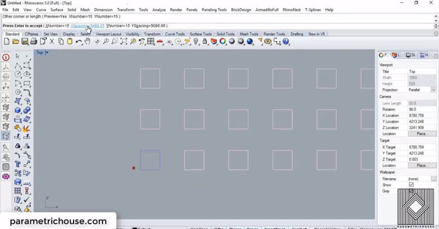
Task: Open the Projection dropdown
Action: 433,90
